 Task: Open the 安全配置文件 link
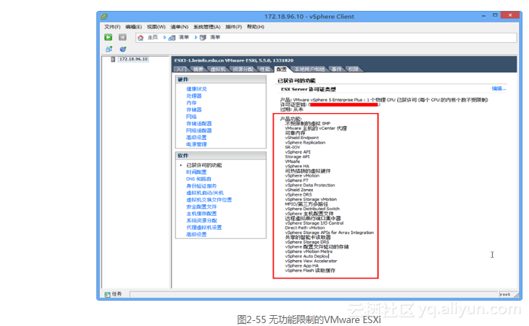pos(201,206)
